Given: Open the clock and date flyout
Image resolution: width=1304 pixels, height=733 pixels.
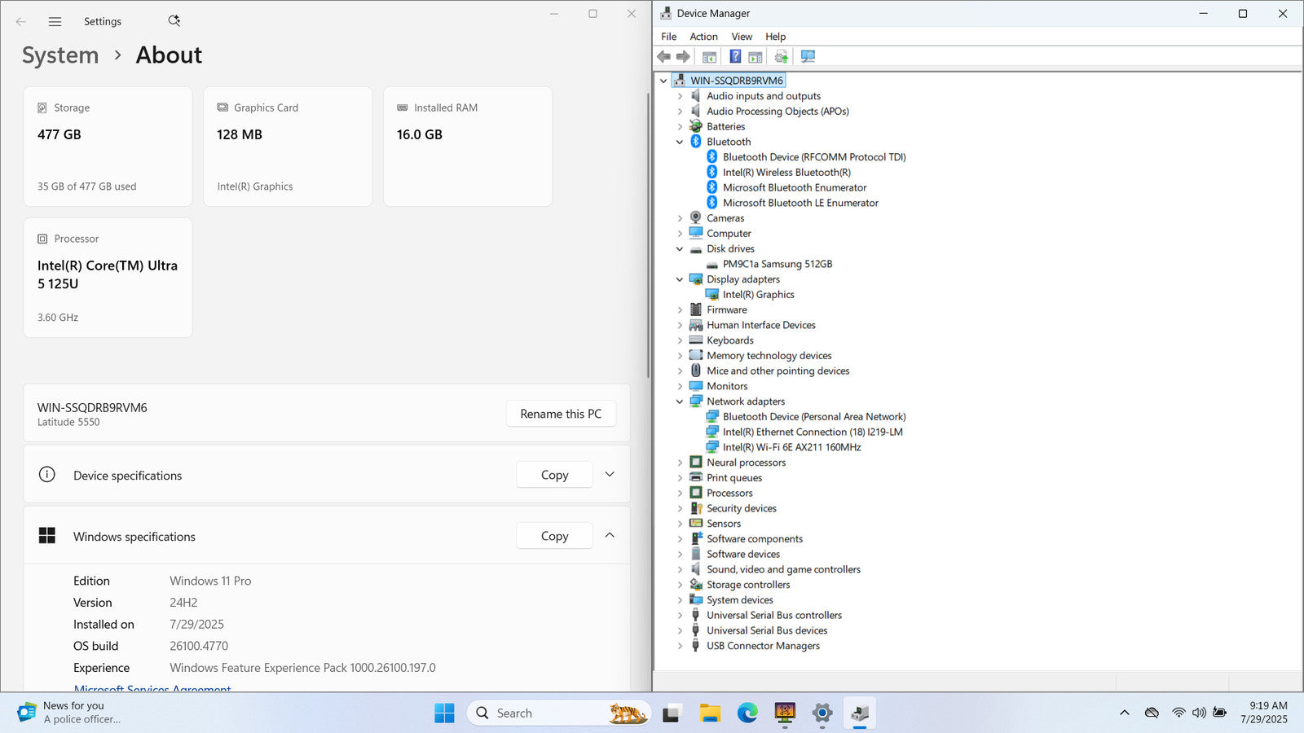Looking at the screenshot, I should pos(1264,713).
